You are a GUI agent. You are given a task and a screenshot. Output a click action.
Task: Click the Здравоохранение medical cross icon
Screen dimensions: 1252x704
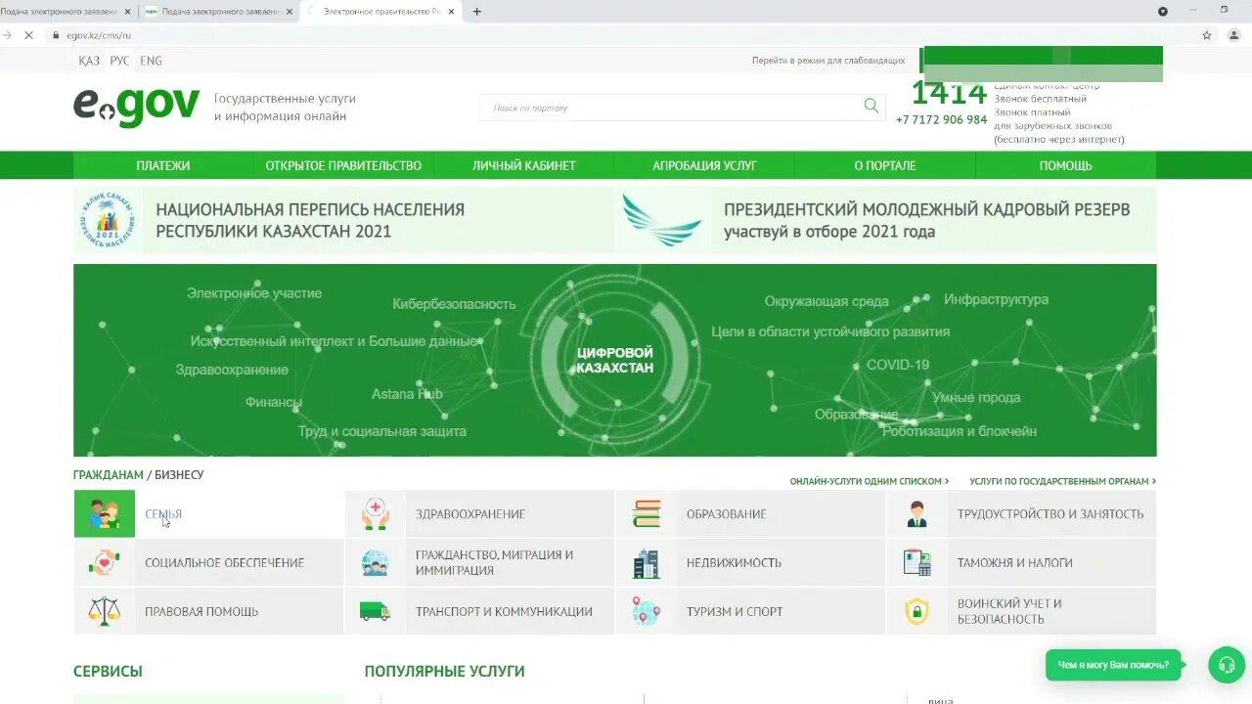375,512
